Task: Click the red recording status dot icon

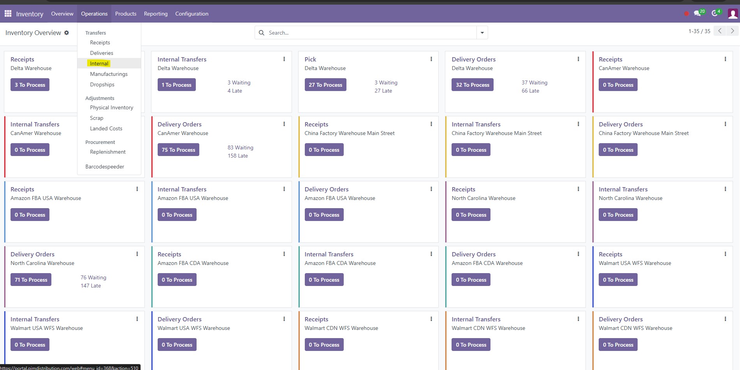Action: (x=686, y=14)
